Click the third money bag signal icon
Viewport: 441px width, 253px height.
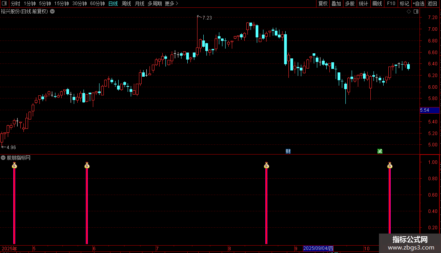coord(266,165)
